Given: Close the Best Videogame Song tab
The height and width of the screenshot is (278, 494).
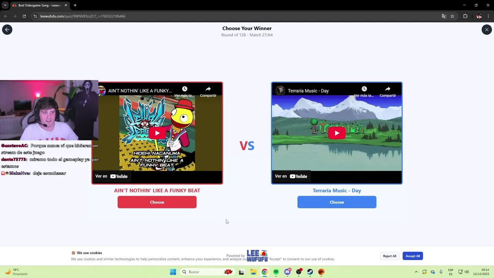Looking at the screenshot, I should 66,5.
